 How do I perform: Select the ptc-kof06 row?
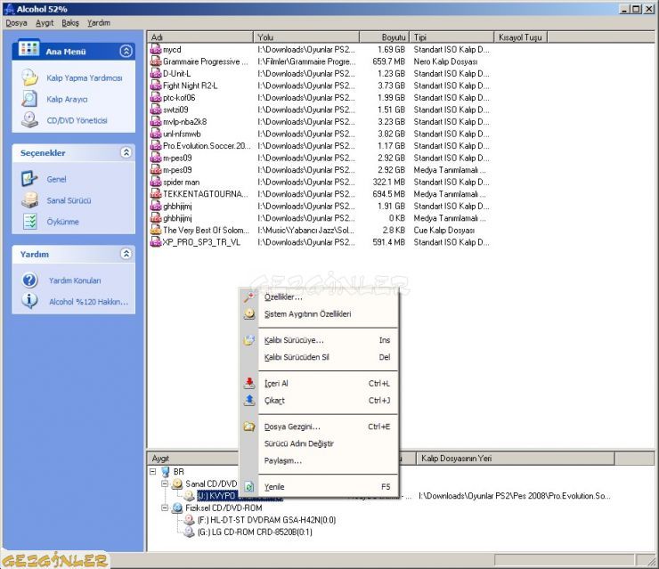(x=320, y=97)
